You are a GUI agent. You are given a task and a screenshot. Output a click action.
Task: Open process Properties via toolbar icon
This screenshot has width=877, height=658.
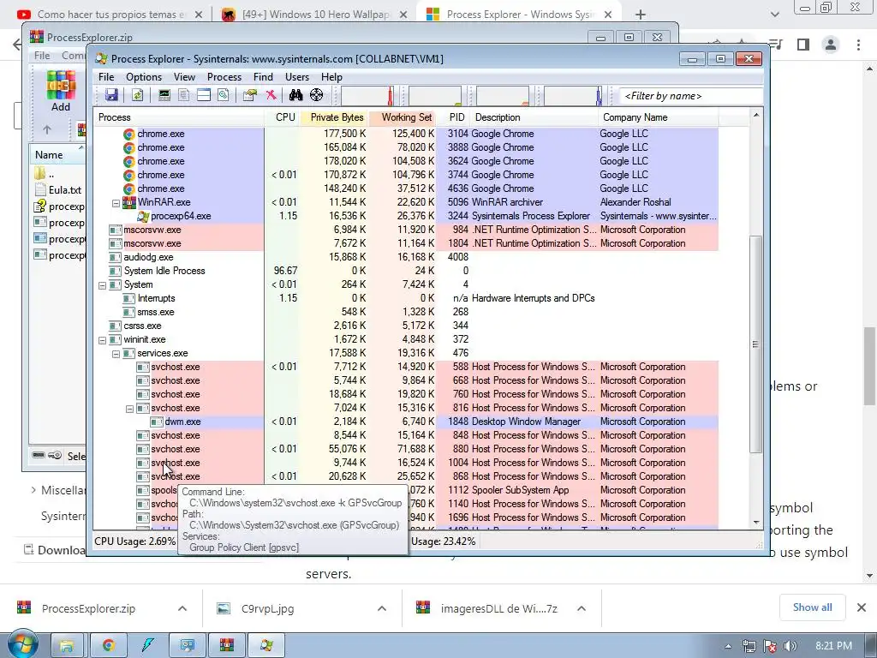click(x=250, y=95)
